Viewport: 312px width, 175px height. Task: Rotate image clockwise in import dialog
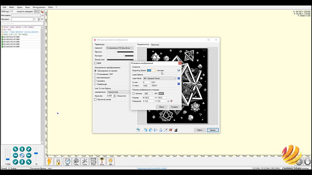click(x=146, y=130)
